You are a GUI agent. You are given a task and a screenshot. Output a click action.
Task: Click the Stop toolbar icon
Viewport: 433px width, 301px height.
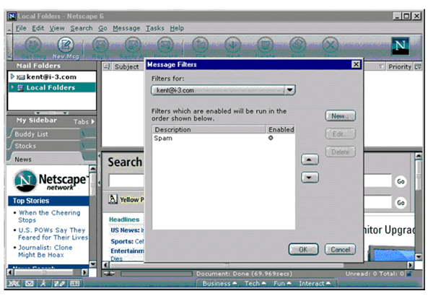(x=331, y=45)
